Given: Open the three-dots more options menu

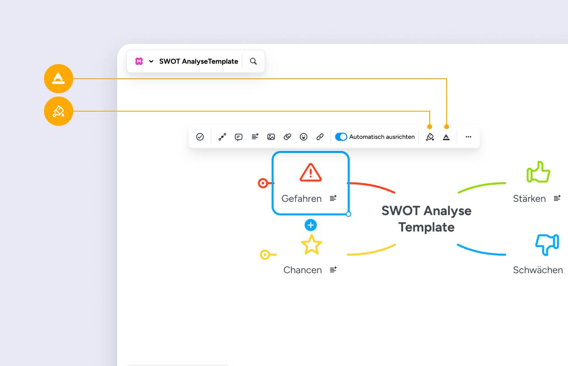Looking at the screenshot, I should pos(468,137).
